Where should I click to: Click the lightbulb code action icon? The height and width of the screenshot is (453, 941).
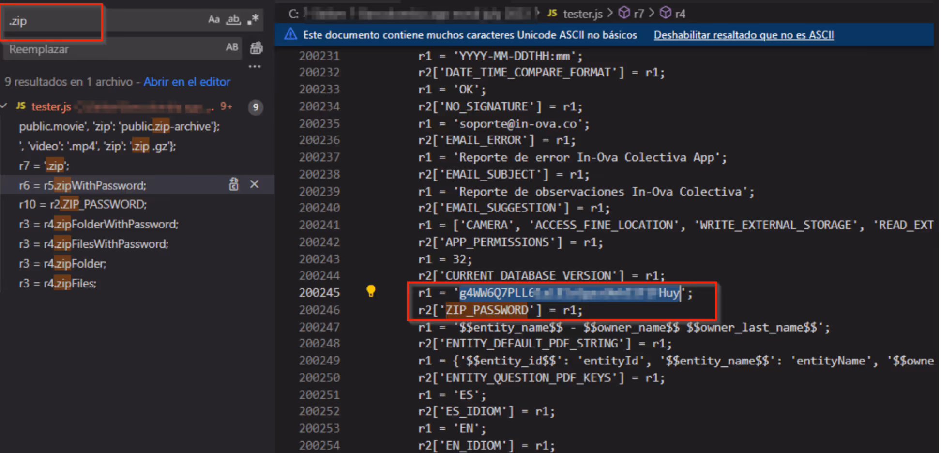[371, 291]
